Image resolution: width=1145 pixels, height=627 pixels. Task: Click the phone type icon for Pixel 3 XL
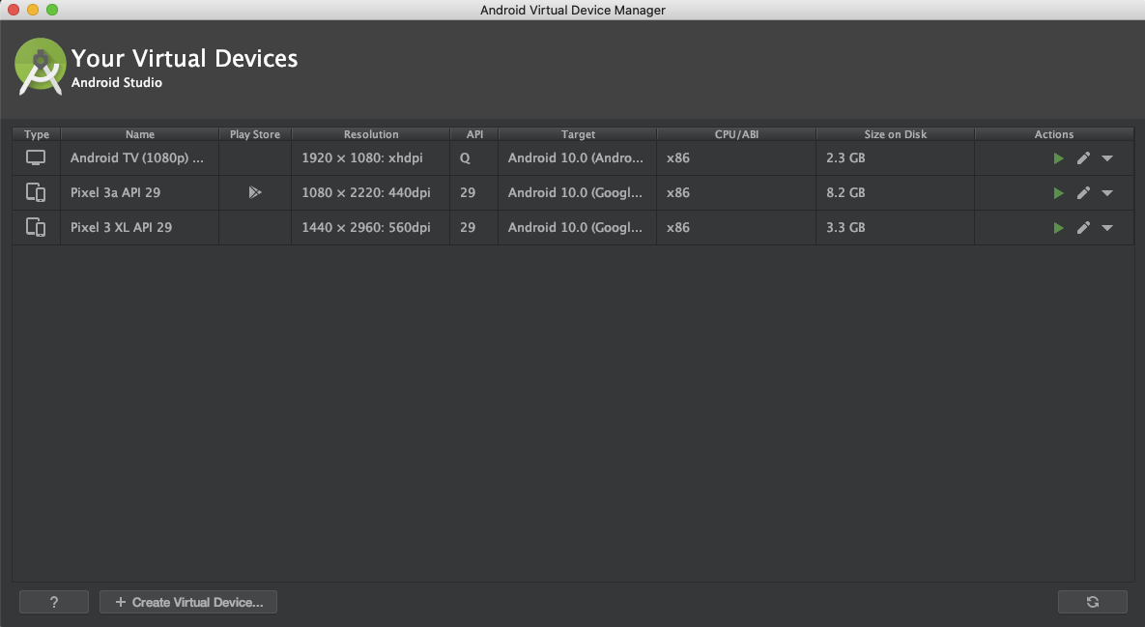click(x=36, y=227)
